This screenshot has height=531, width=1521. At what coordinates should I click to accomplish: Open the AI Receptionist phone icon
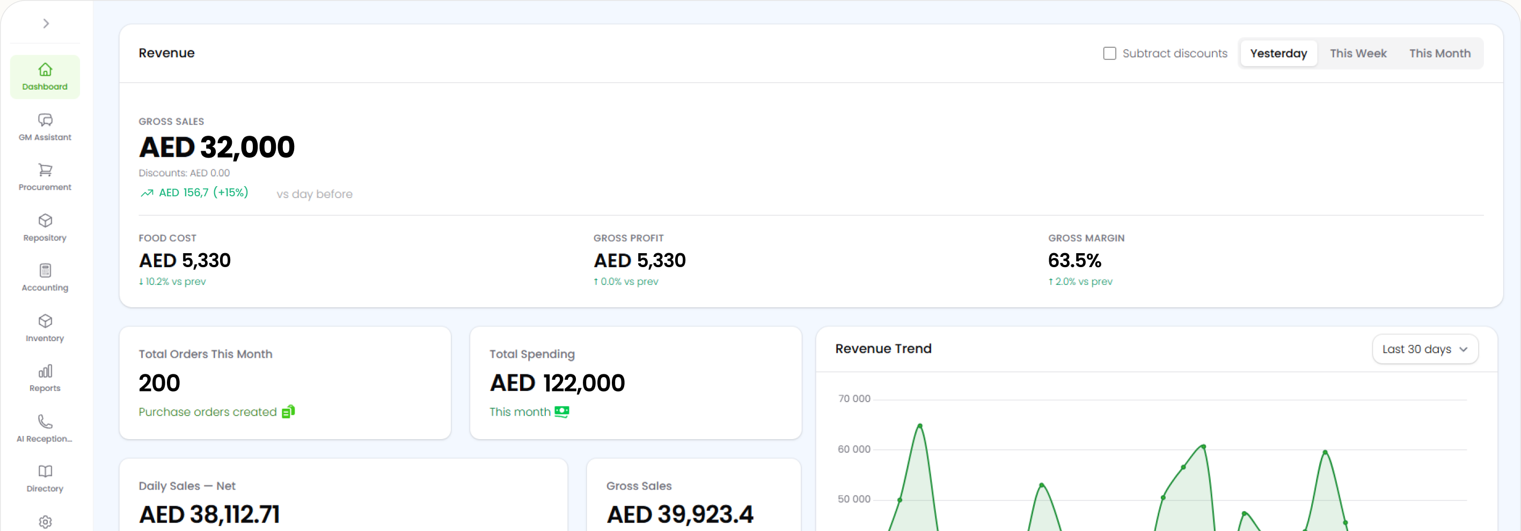45,422
